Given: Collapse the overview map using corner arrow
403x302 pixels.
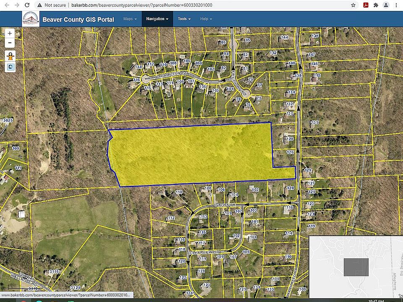Looking at the screenshot, I should [x=400, y=296].
